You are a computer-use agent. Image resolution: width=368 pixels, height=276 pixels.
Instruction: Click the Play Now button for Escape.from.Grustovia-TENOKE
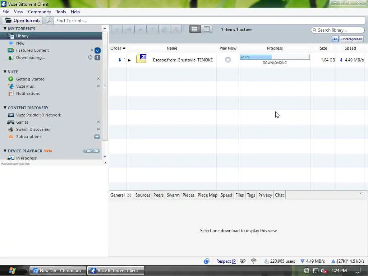(x=228, y=60)
